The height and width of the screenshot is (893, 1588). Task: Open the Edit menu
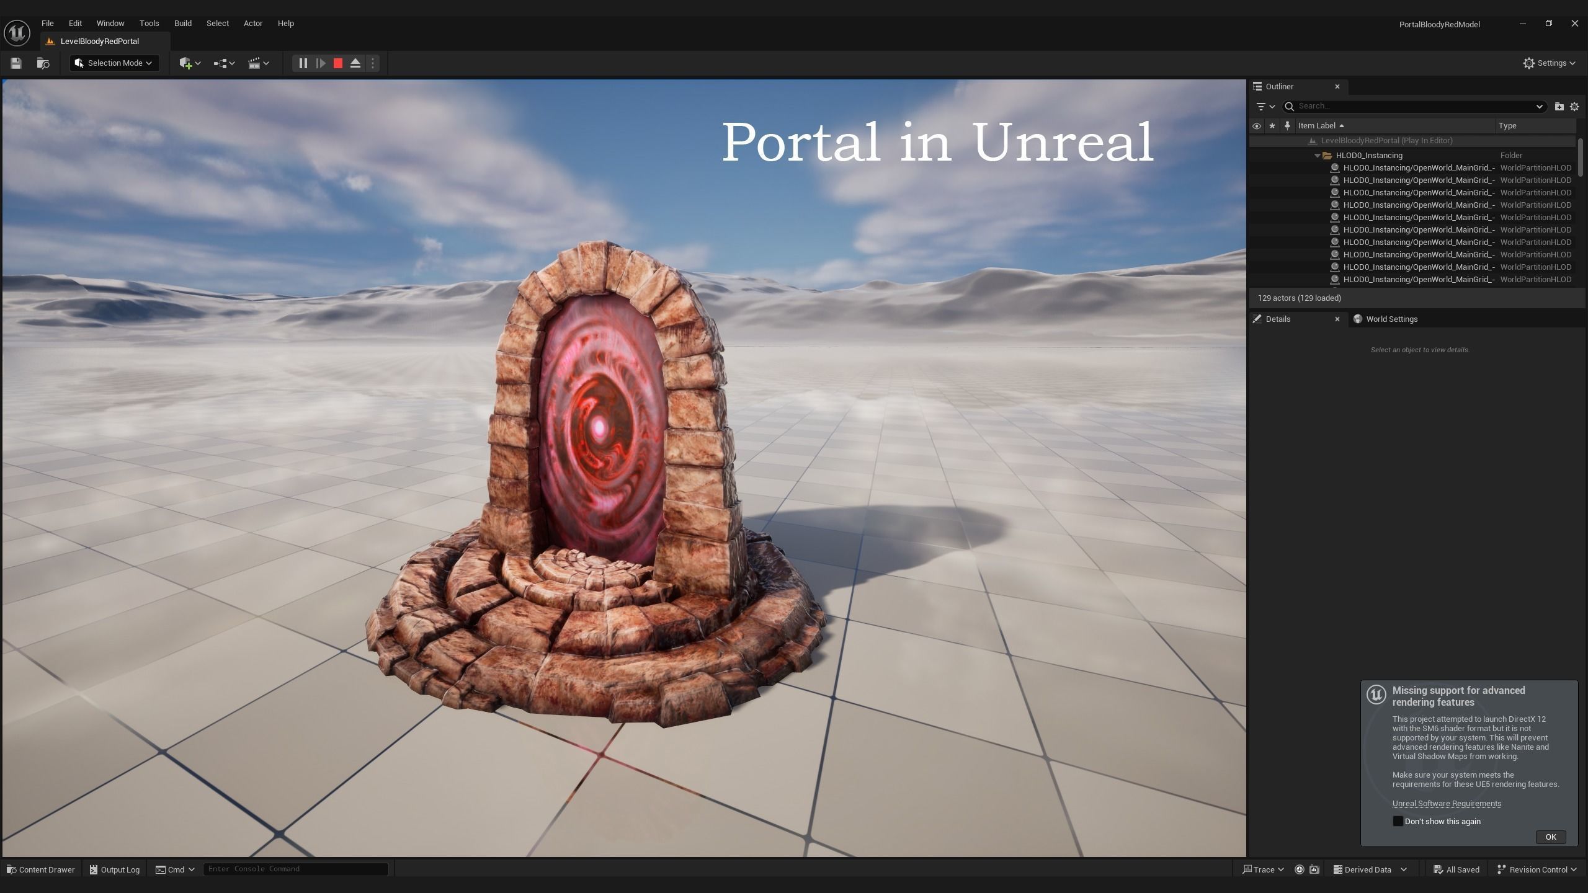(76, 24)
